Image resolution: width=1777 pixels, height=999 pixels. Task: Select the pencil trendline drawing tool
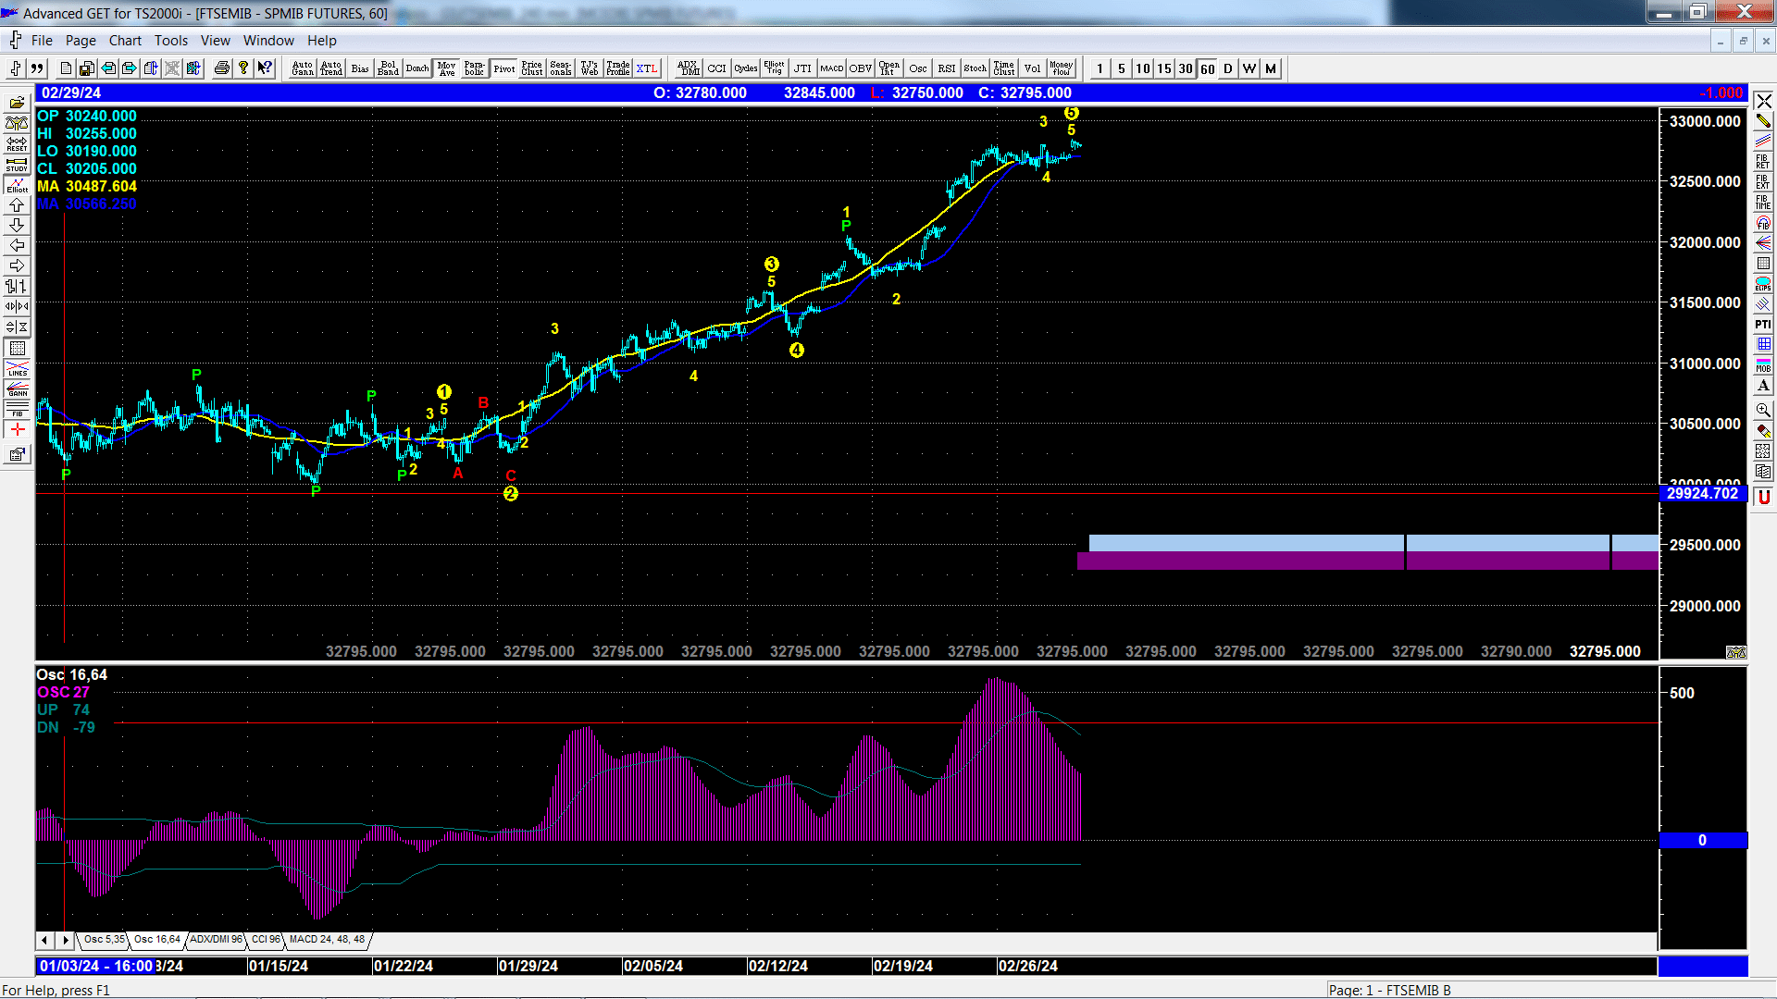click(1763, 121)
